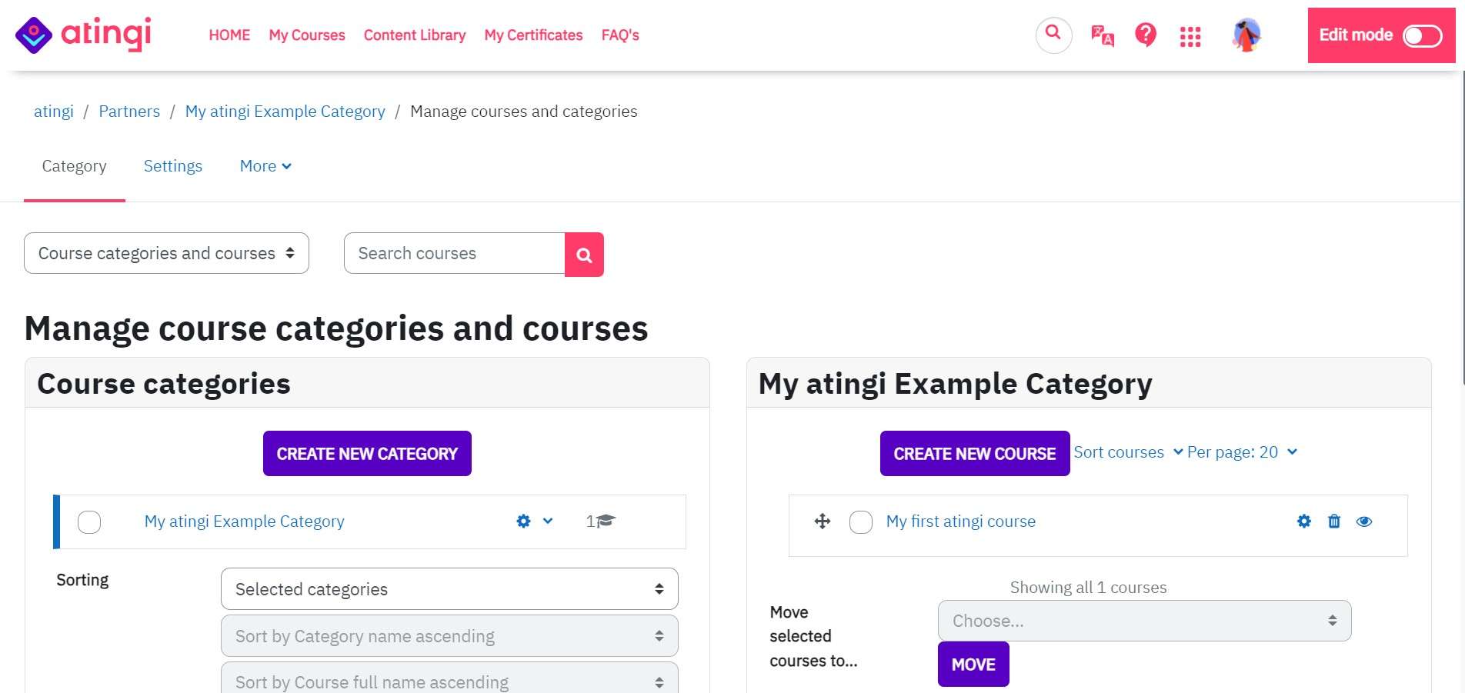Edit My first atingi course via gear icon

1304,521
